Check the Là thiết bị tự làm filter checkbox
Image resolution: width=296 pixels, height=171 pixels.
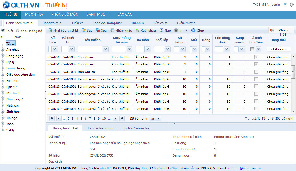tap(252, 49)
